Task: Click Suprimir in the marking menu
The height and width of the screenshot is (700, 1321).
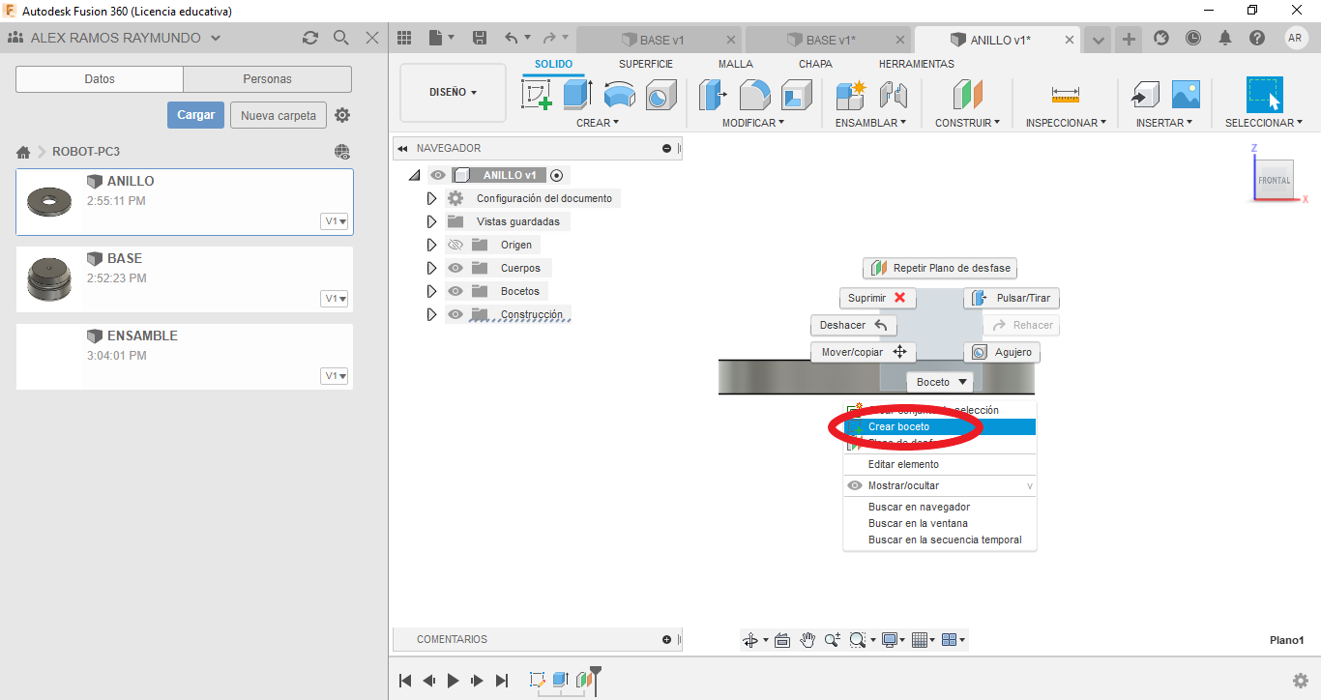Action: (877, 298)
